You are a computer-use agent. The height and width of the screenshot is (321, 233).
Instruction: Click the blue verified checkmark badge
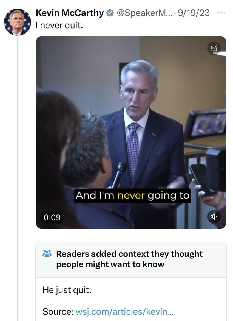click(x=110, y=13)
